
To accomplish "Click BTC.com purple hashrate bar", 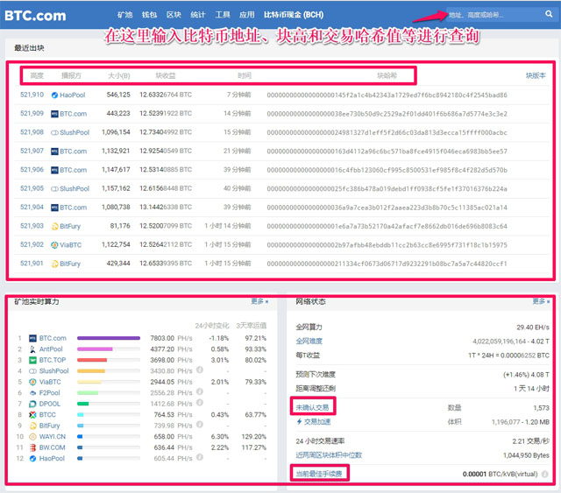I will [x=109, y=338].
